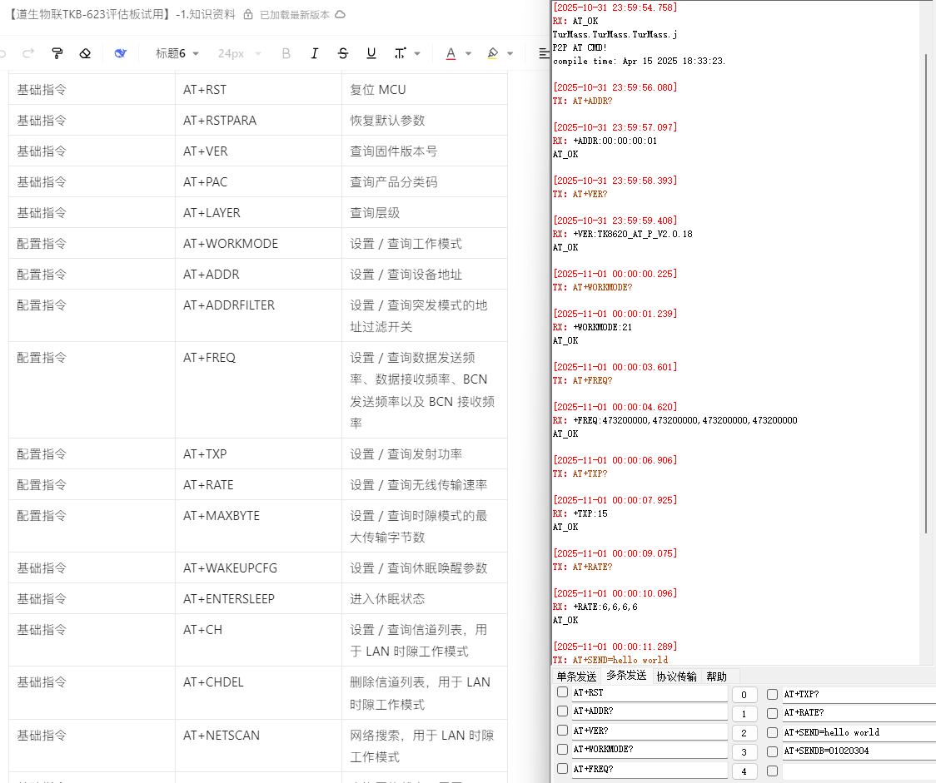Check the box next to AT+WORKMODE?
Screen dimensions: 936x783
click(x=562, y=749)
